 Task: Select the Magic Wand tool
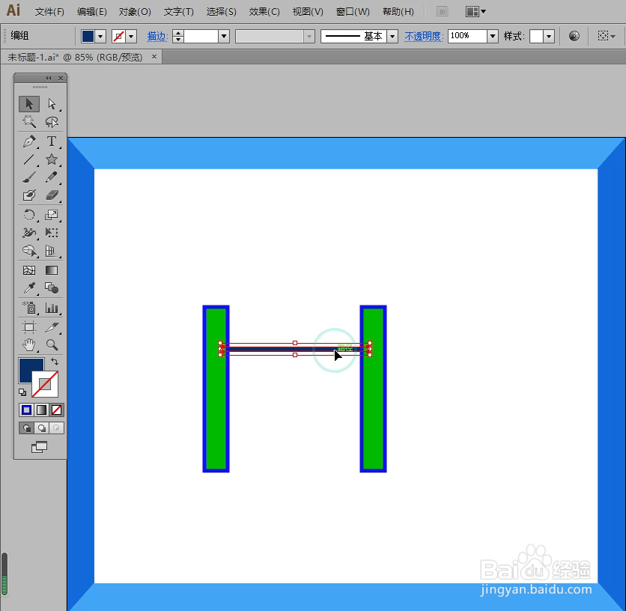point(29,122)
